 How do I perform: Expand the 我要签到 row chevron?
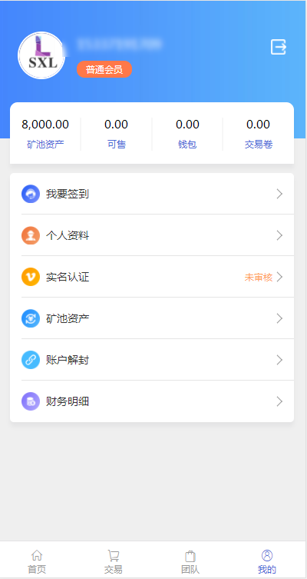[x=279, y=194]
